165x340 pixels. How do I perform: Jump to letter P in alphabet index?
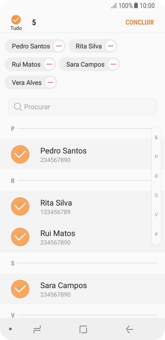156,156
